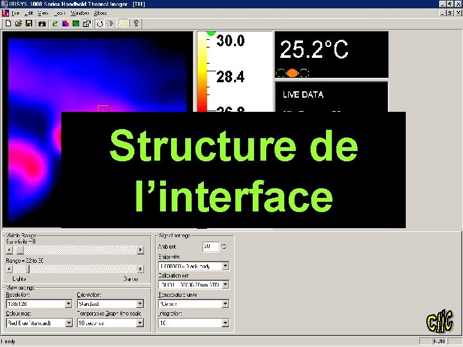Click the help question mark toolbar icon
The width and height of the screenshot is (463, 347).
pyautogui.click(x=136, y=23)
